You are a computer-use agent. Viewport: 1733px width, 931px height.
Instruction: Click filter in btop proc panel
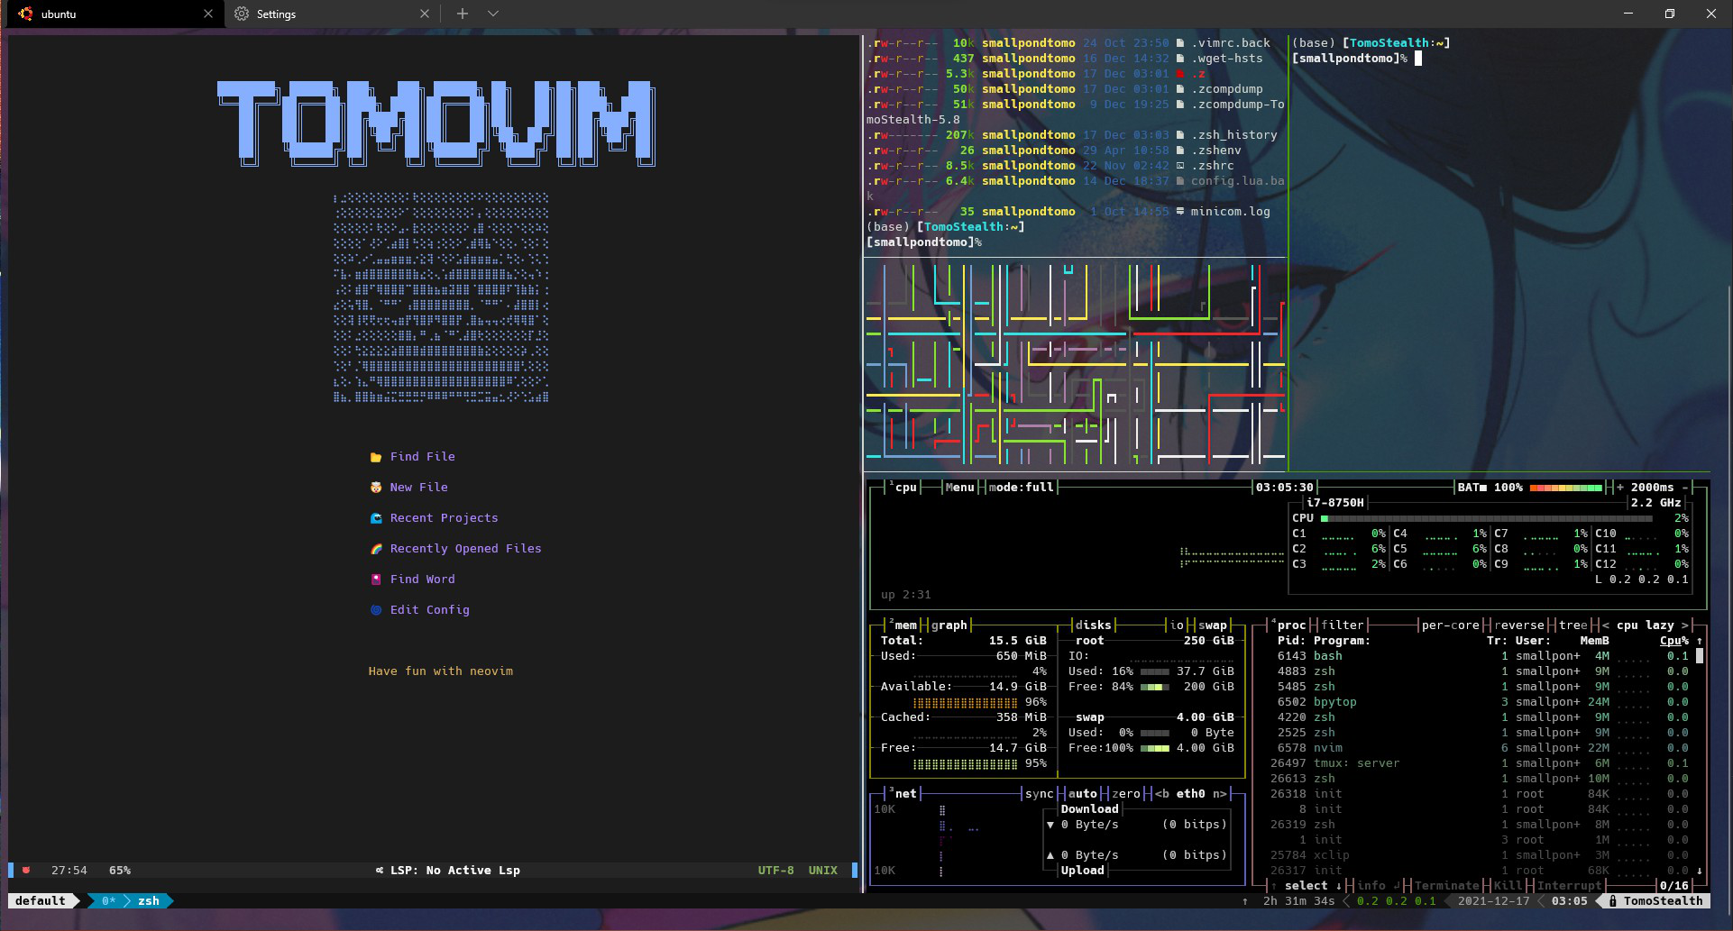[x=1343, y=625]
